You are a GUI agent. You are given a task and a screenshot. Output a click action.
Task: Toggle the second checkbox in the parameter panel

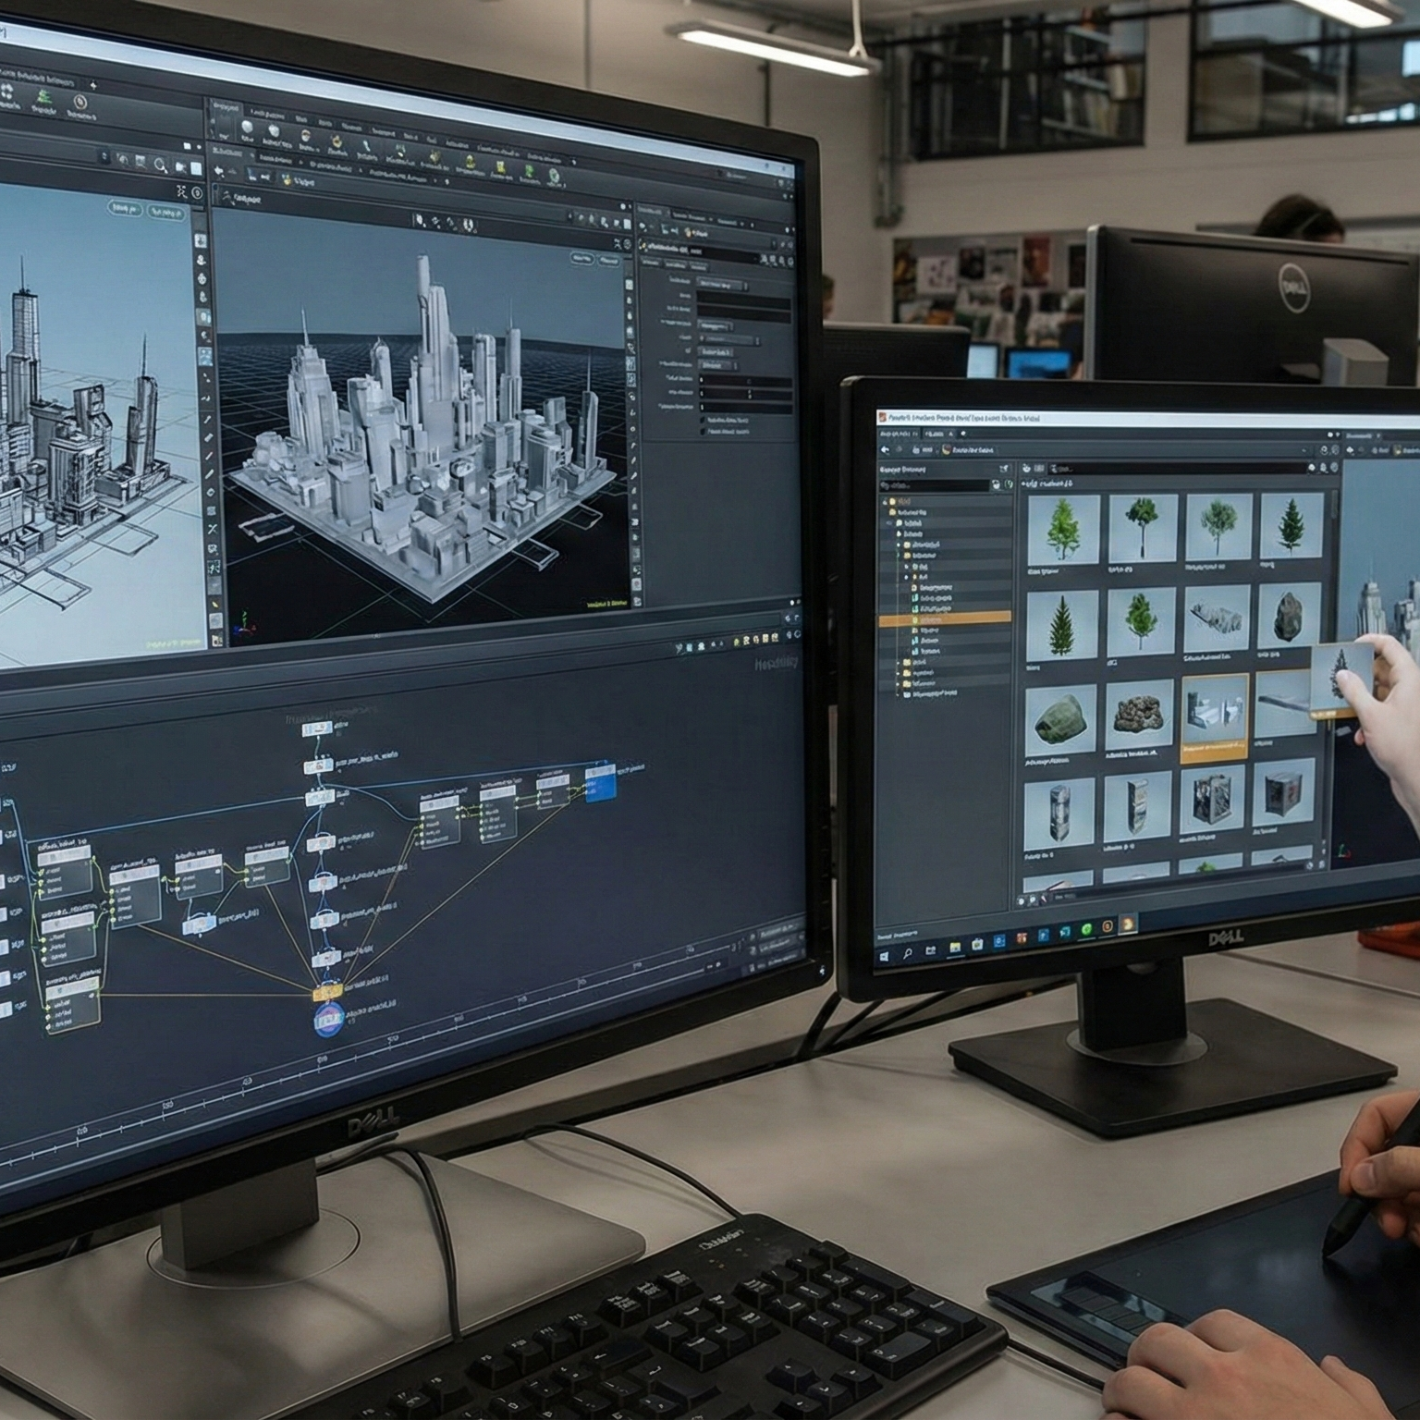pyautogui.click(x=703, y=431)
